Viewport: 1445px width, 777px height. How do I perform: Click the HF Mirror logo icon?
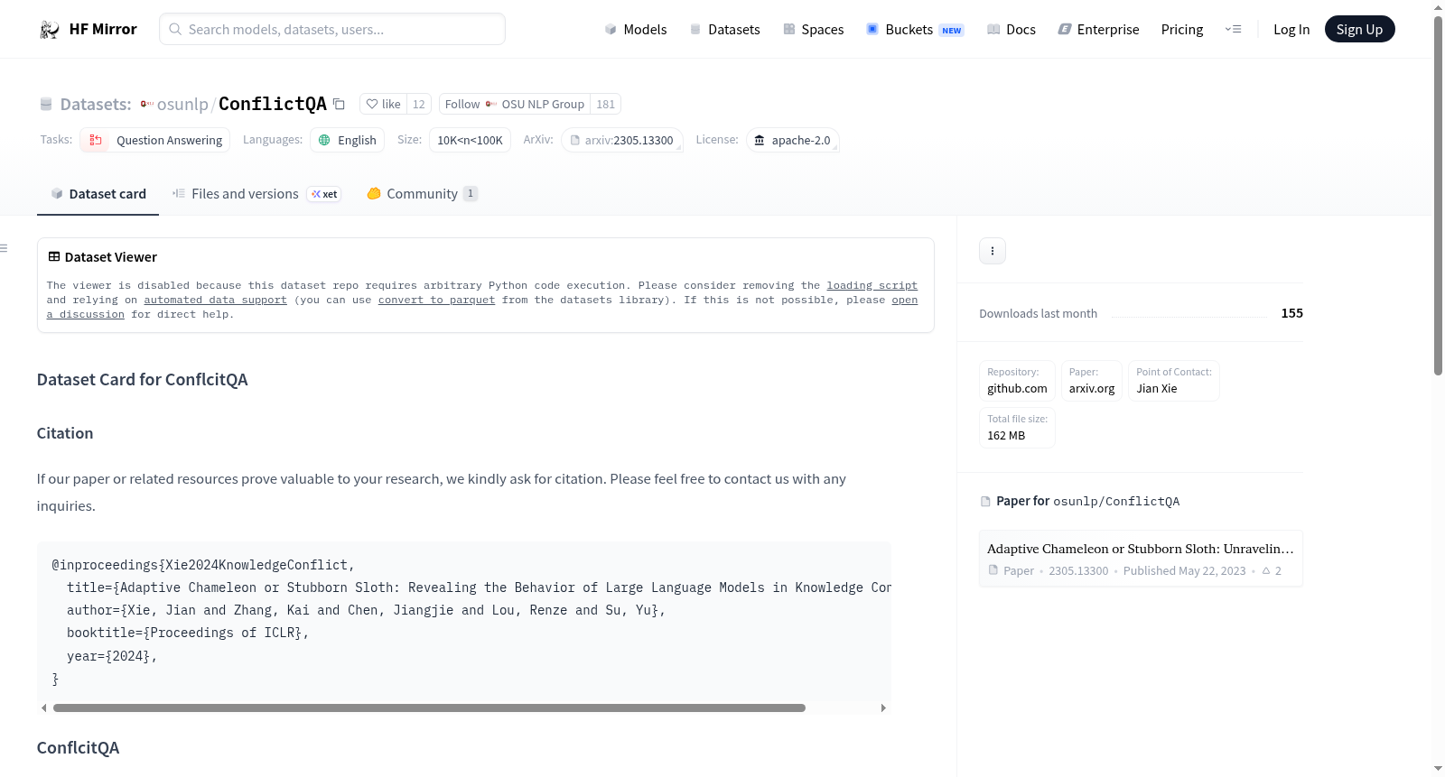point(49,30)
